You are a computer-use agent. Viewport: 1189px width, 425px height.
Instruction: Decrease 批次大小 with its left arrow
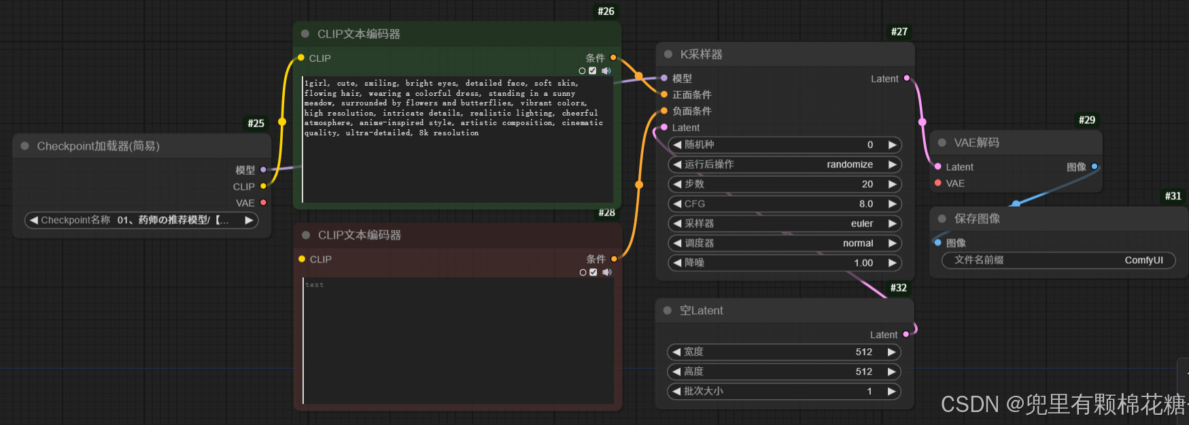(676, 392)
